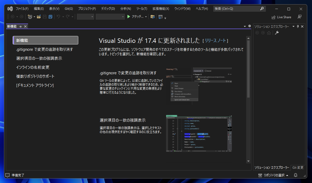Viewport: 312px width, 183px height.
Task: Click the Solution Explorer Back arrow icon
Action: click(257, 33)
